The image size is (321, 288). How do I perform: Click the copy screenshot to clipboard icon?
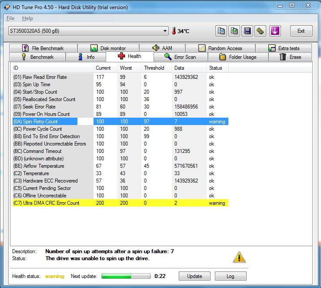point(234,31)
